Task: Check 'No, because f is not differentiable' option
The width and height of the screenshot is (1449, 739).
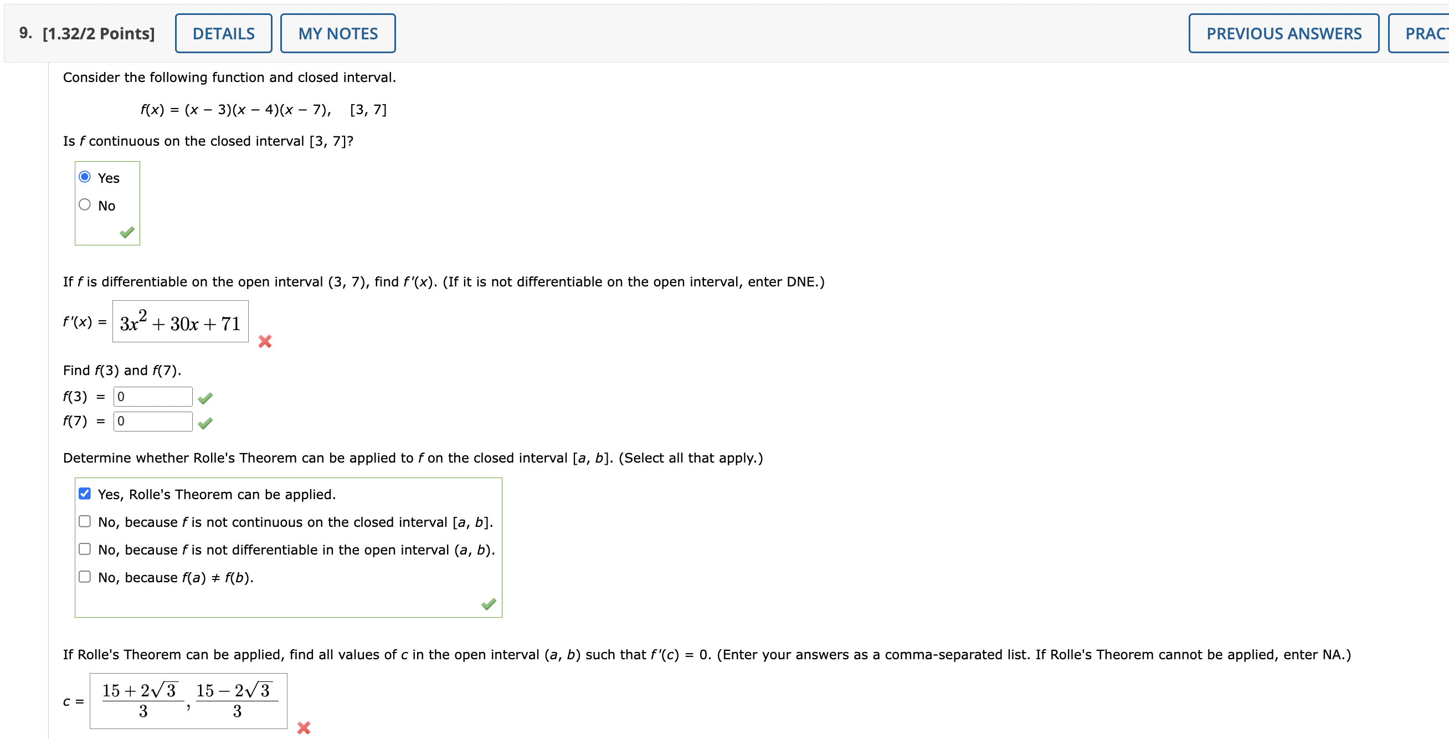Action: click(x=84, y=548)
